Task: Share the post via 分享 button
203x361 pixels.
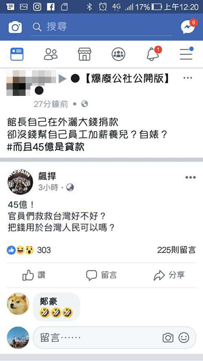Action: click(x=169, y=275)
